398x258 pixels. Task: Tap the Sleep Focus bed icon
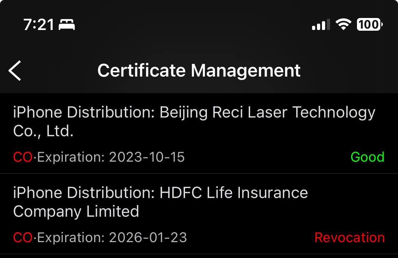pos(67,25)
